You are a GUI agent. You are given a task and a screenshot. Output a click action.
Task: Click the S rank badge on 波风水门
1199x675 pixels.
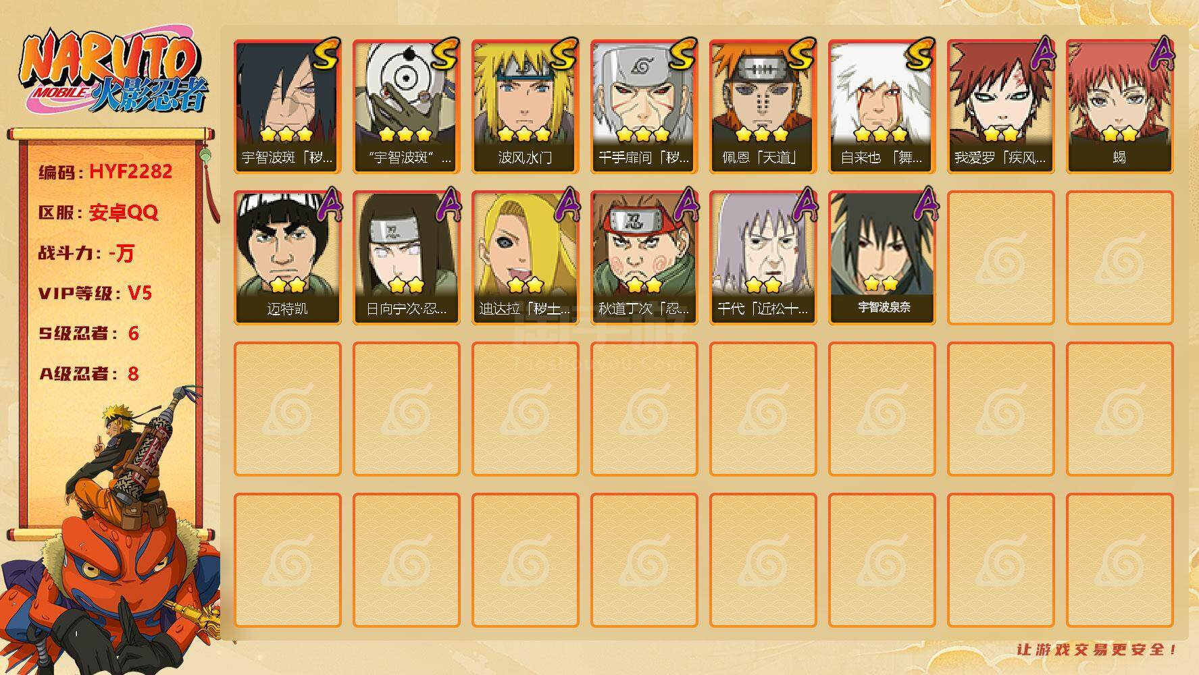[x=564, y=54]
